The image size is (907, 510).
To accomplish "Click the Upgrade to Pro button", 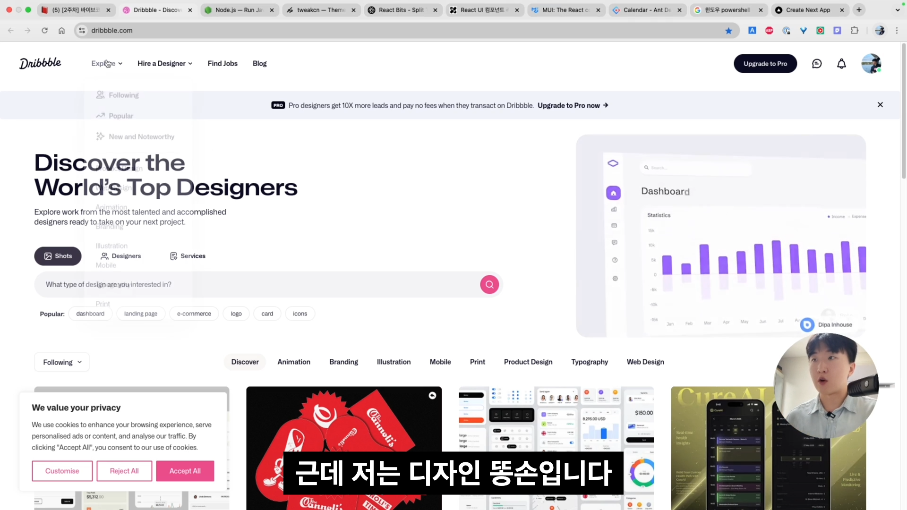I will (765, 63).
